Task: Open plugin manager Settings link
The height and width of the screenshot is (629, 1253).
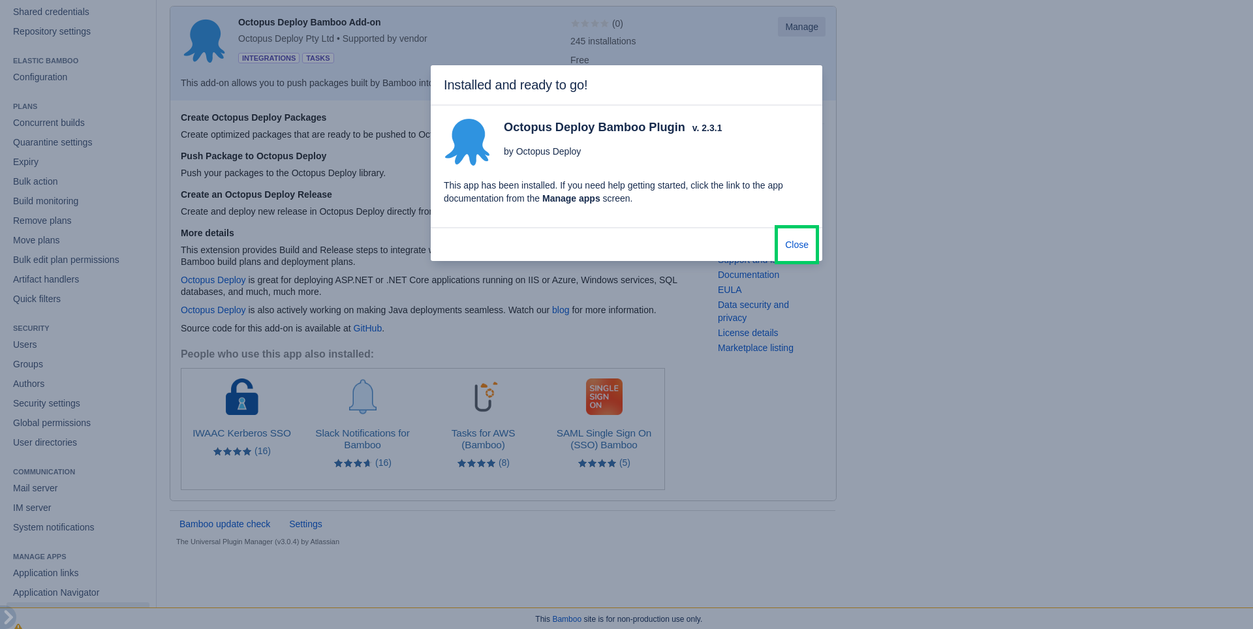Action: pos(305,524)
